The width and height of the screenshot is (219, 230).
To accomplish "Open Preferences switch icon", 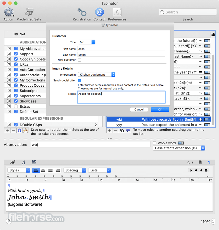I will click(x=117, y=12).
